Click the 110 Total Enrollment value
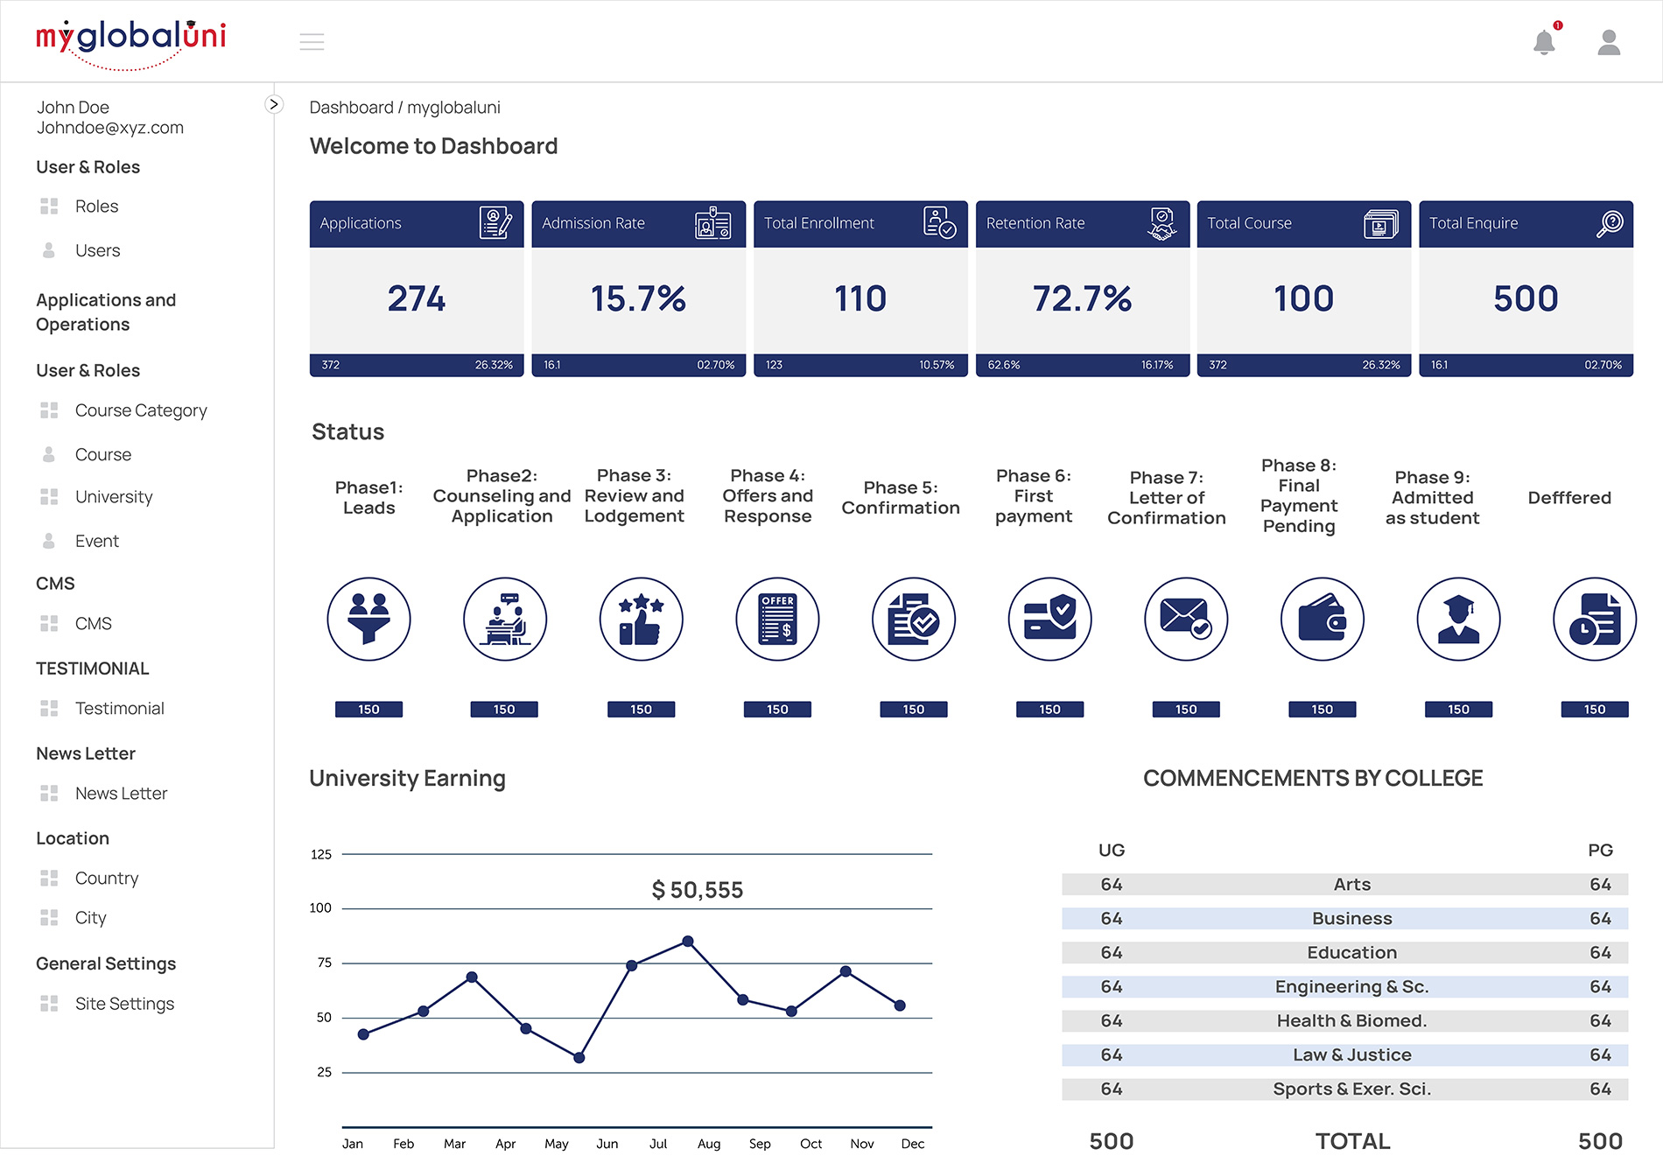1663x1170 pixels. pos(860,299)
